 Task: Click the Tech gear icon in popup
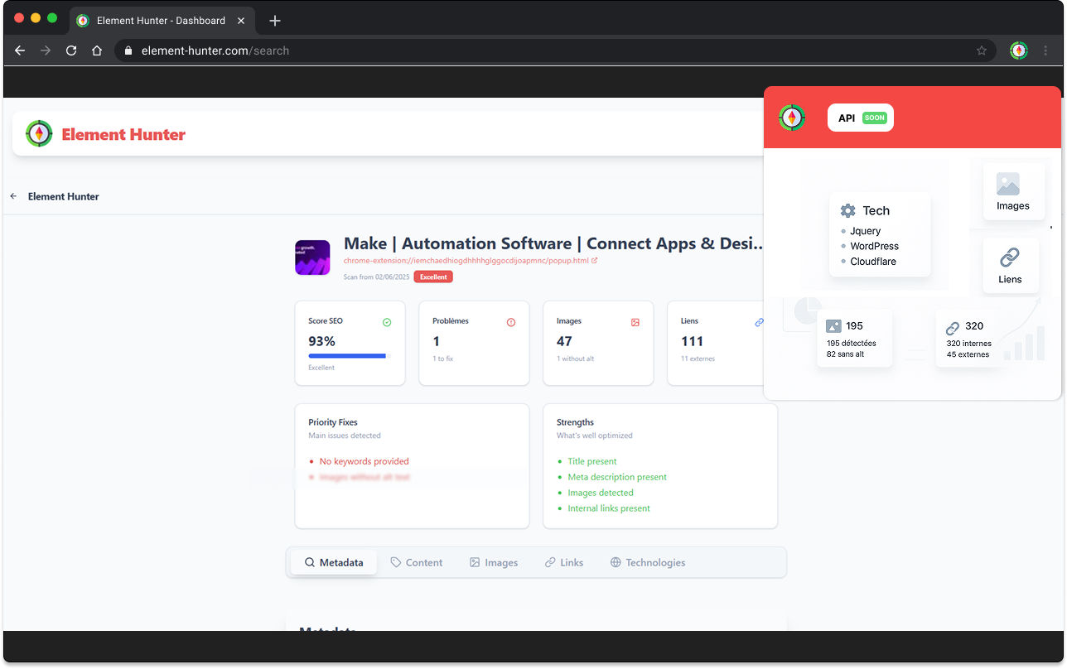pyautogui.click(x=847, y=210)
